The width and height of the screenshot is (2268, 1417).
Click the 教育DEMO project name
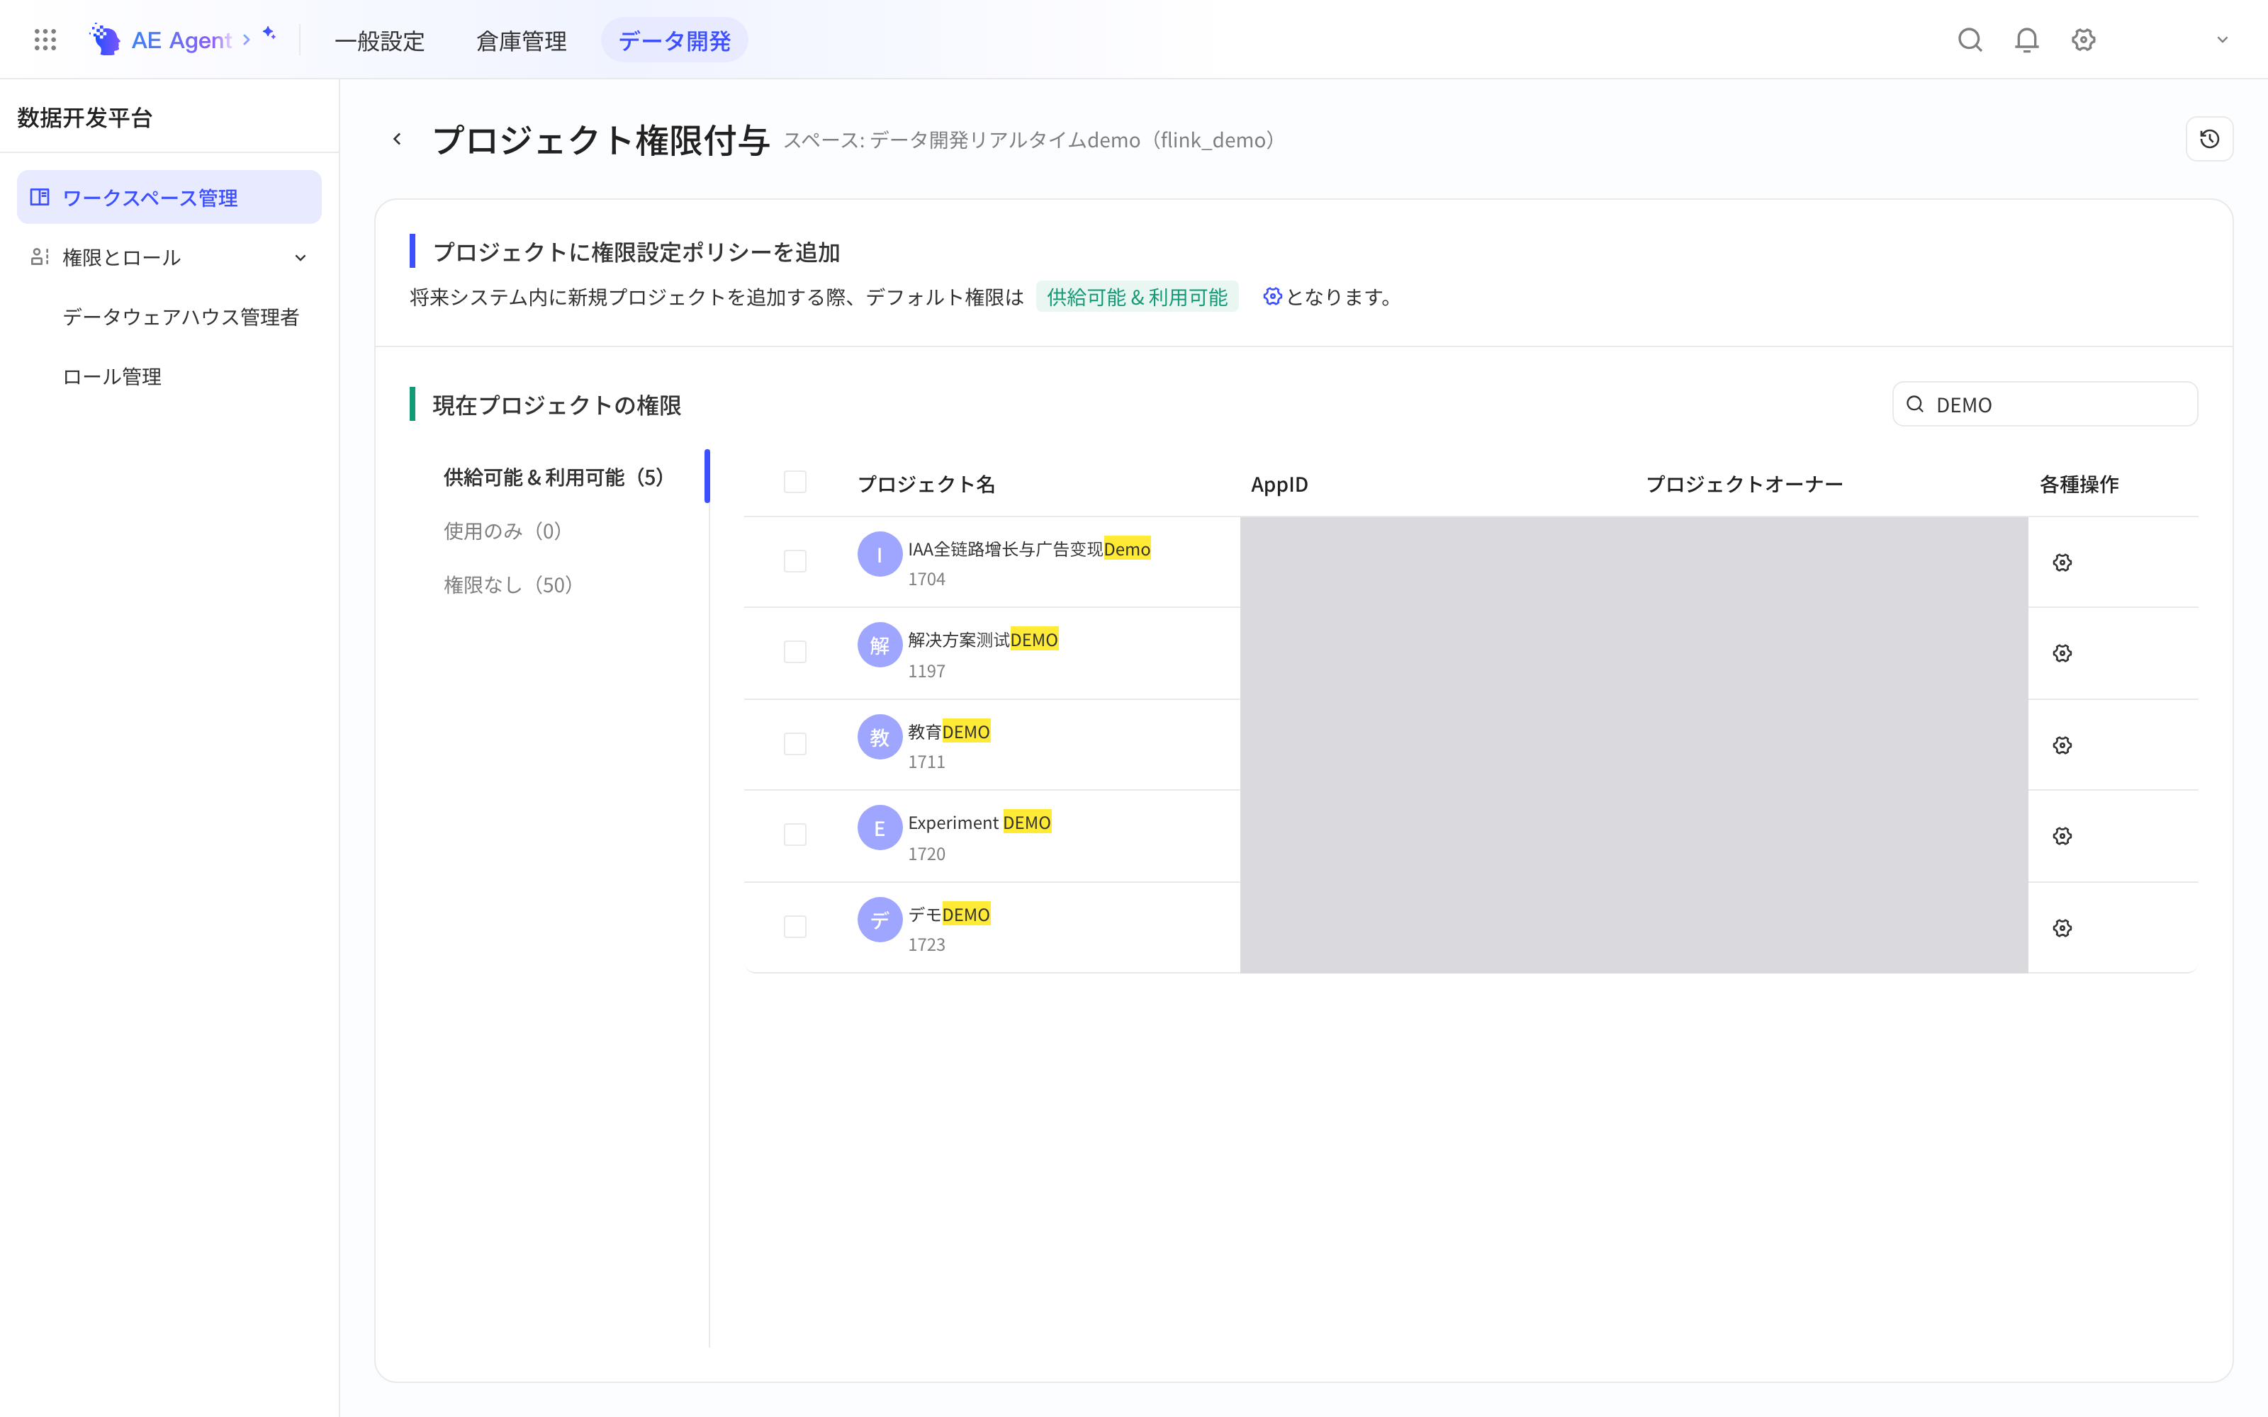pyautogui.click(x=948, y=731)
